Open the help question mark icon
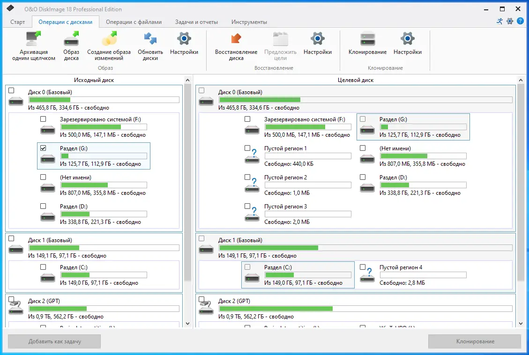The width and height of the screenshot is (529, 355). (520, 21)
